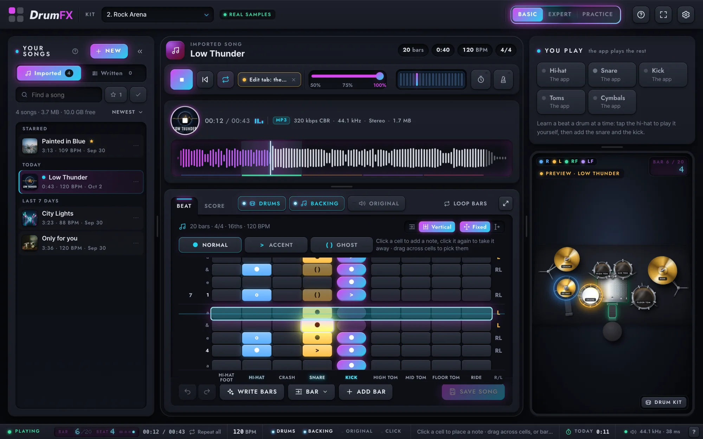
Task: Redo the last beat edit
Action: click(x=207, y=392)
